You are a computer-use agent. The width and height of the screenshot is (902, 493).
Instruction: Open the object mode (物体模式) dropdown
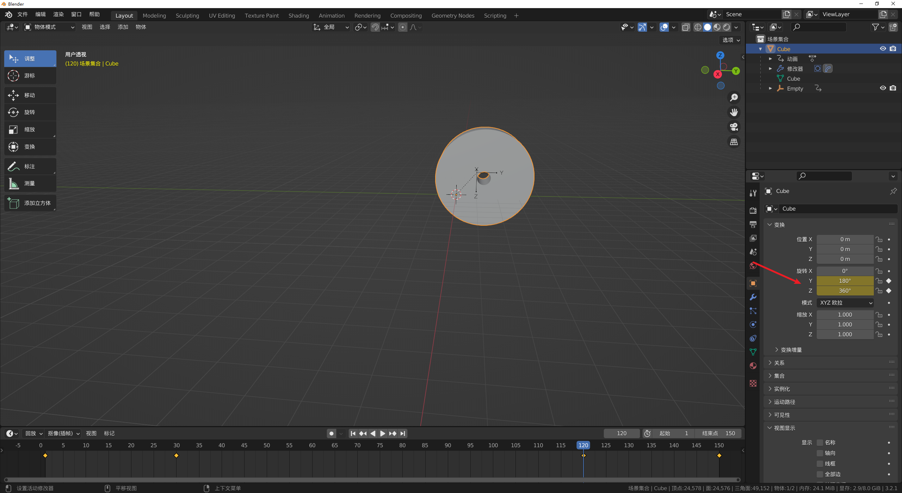click(x=49, y=27)
